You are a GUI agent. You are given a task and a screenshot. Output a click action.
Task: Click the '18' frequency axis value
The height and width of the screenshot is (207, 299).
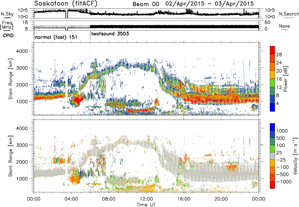[25, 22]
